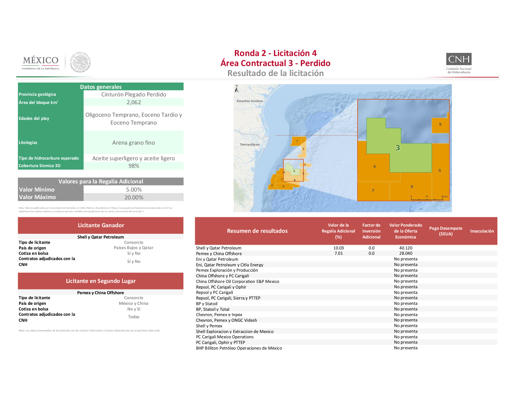Click the royalty value 10.03
The height and width of the screenshot is (399, 516).
(339, 248)
